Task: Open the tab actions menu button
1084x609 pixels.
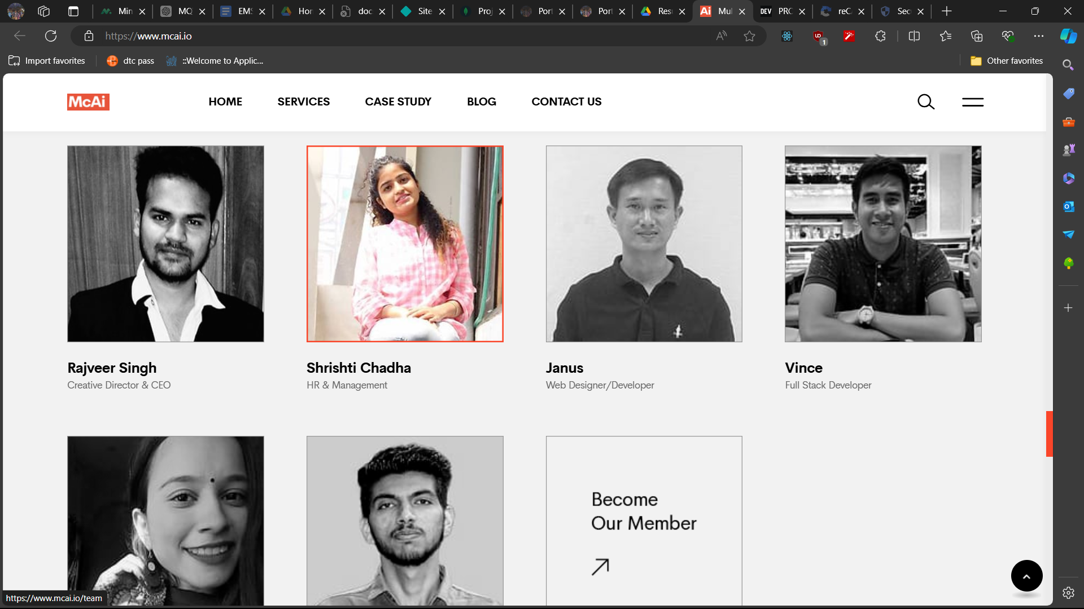Action: 73,11
